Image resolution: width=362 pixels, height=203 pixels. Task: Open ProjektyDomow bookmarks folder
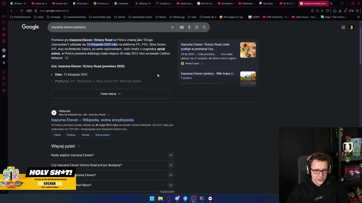click(x=20, y=17)
